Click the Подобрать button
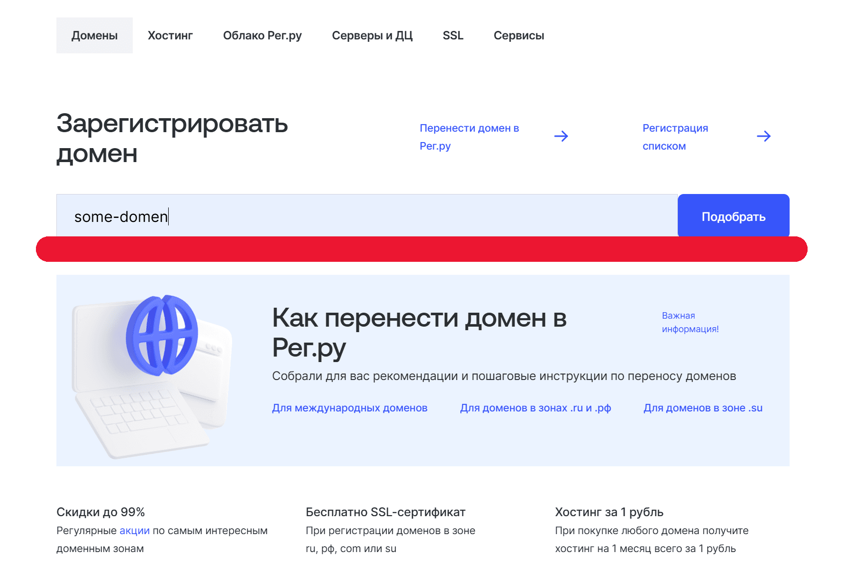Viewport: 857px width, 577px height. pos(733,215)
